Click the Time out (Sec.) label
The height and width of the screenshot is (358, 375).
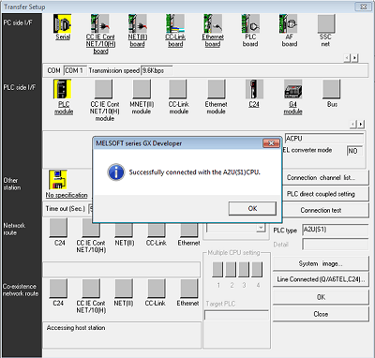point(66,208)
